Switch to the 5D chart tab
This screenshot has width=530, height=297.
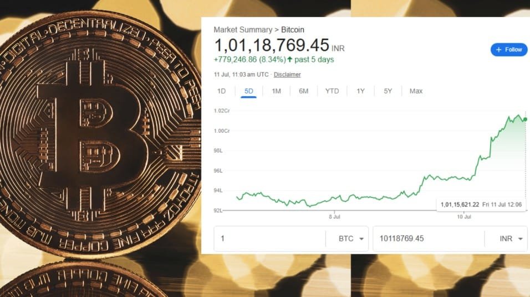click(248, 91)
